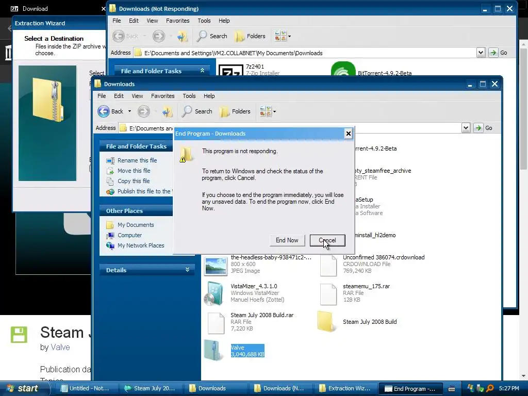The image size is (528, 396).
Task: Collapse File and Folder Tasks in Not Responding window
Action: click(202, 71)
